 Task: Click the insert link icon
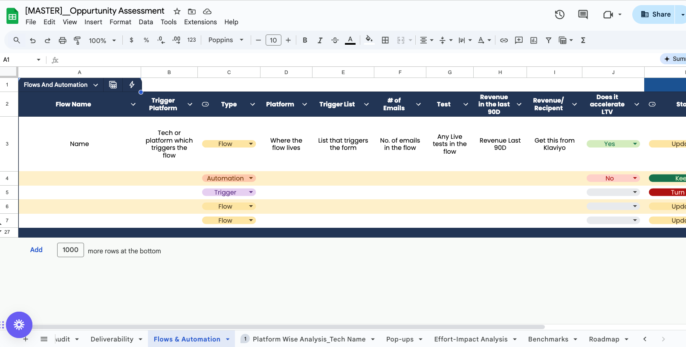click(504, 40)
